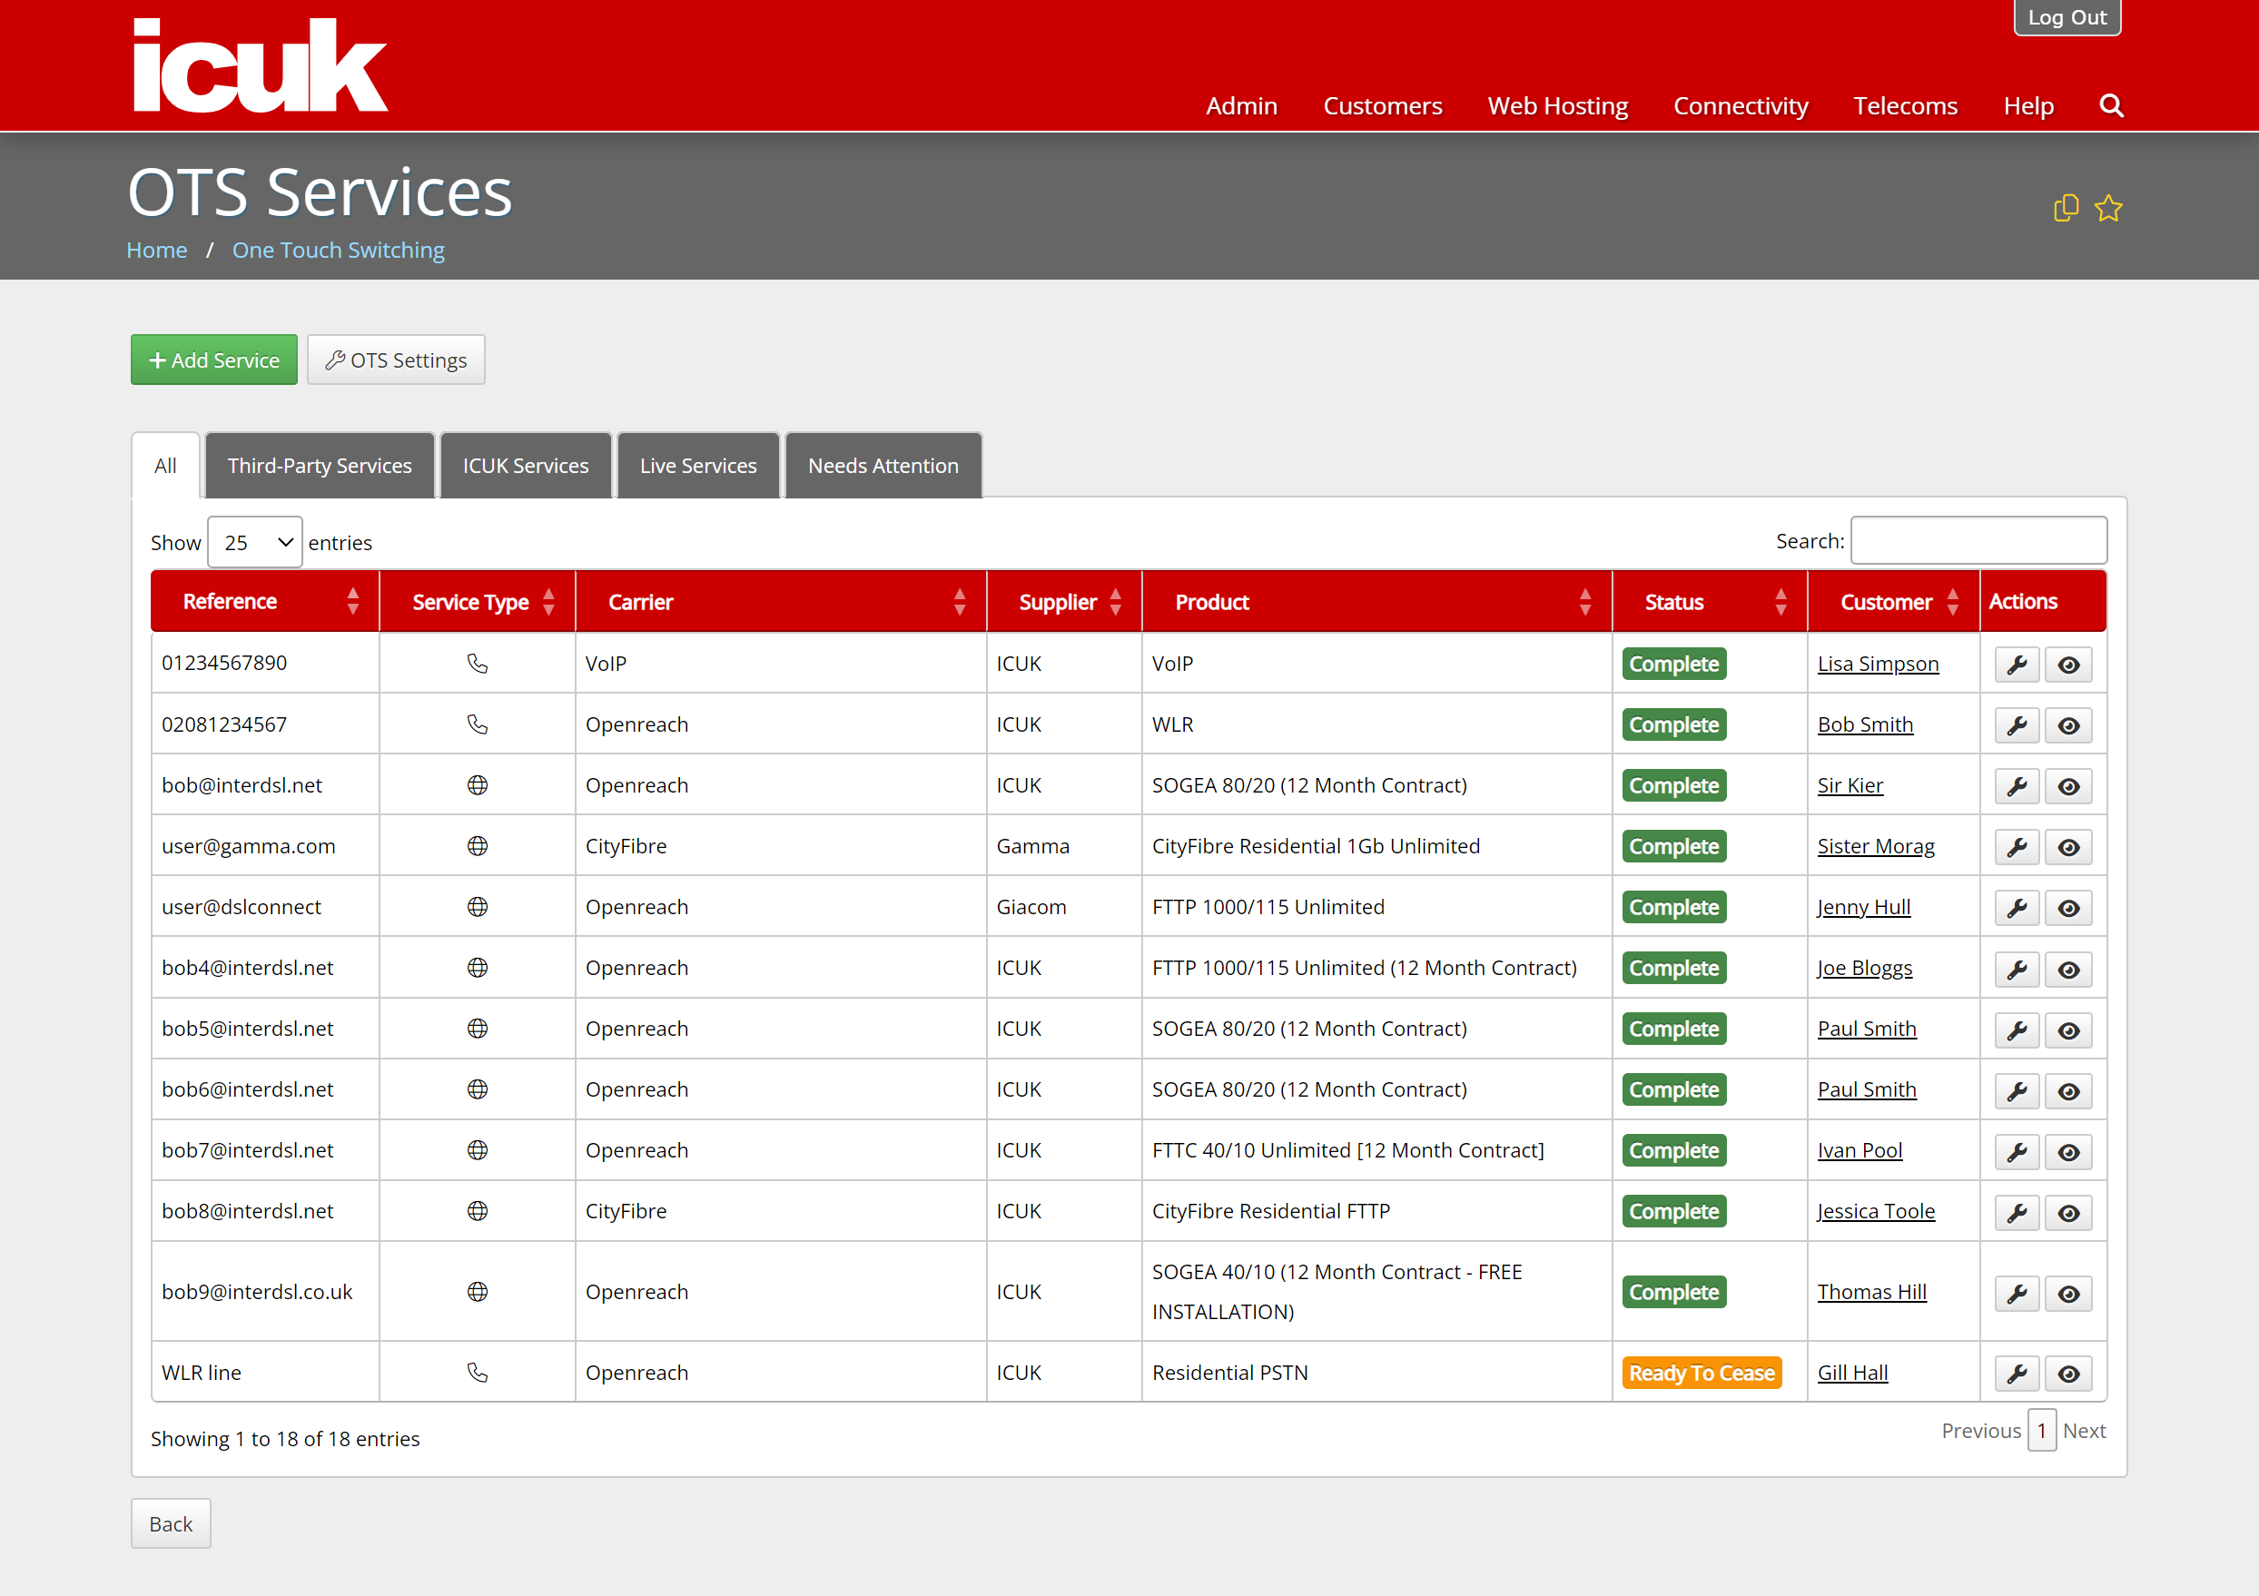
Task: Click wrench icon for bob5@interdsl.net row
Action: point(2017,1030)
